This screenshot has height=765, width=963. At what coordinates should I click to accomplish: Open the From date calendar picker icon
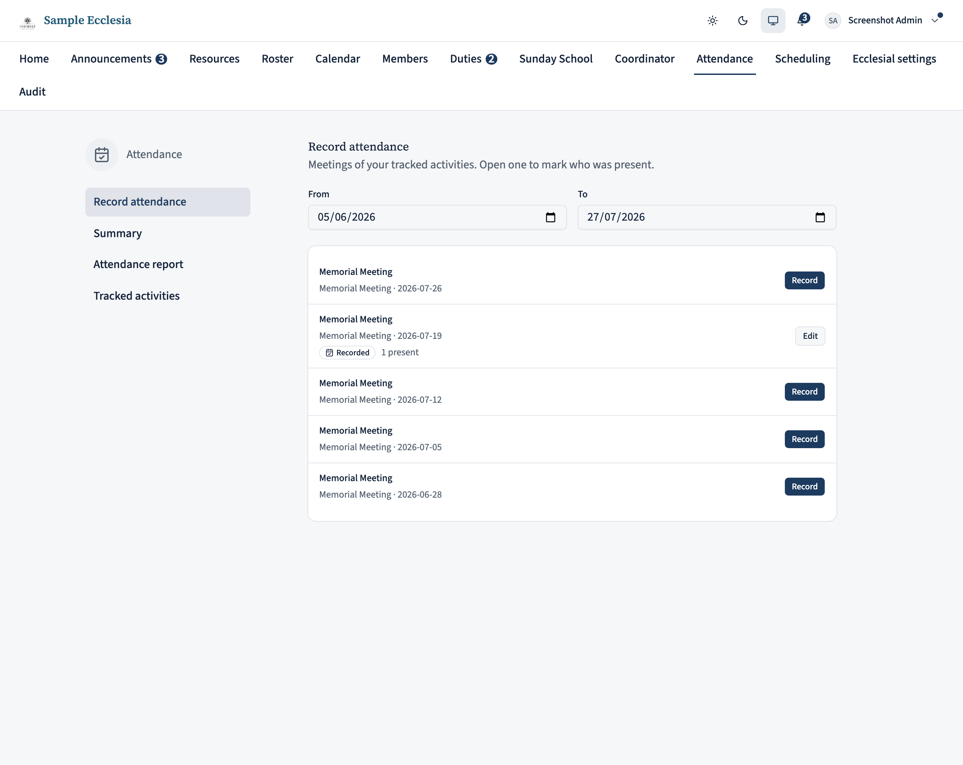(550, 217)
